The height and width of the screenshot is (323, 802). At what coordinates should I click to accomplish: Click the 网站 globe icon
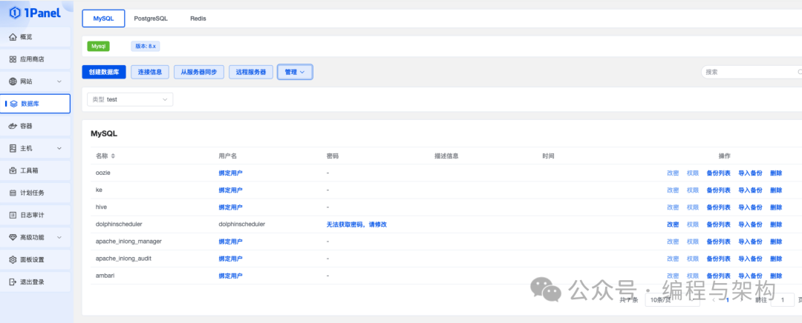point(13,81)
